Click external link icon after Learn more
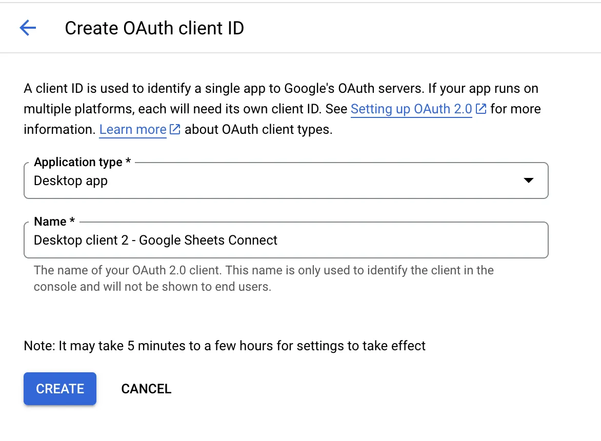 click(175, 130)
